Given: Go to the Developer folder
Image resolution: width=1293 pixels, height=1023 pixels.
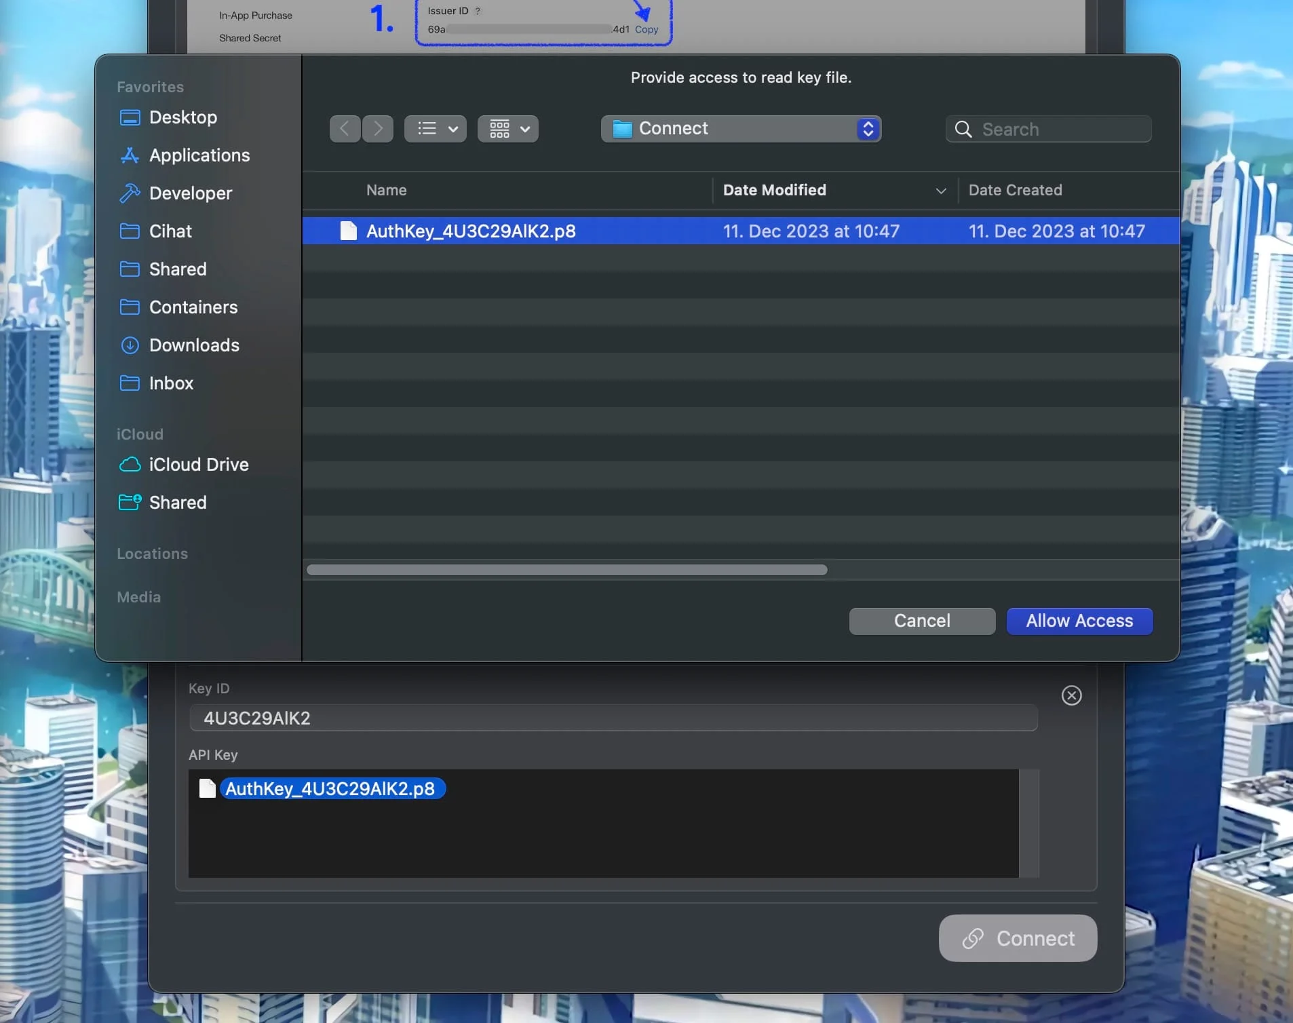Looking at the screenshot, I should point(191,193).
